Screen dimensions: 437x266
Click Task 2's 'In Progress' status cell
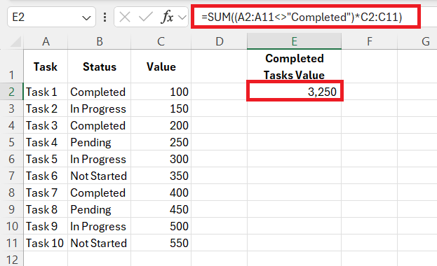click(100, 108)
